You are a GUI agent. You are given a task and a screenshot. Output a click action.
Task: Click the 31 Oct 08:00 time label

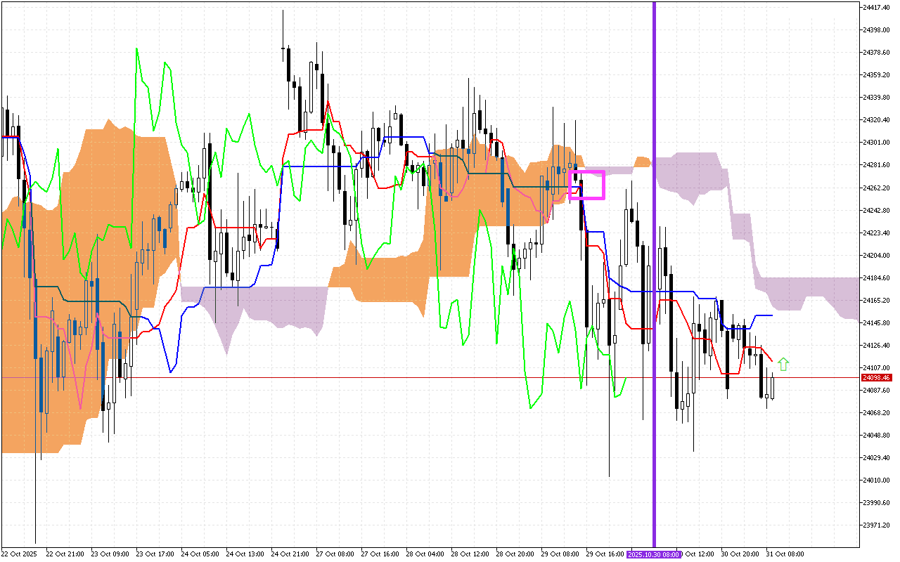(786, 554)
